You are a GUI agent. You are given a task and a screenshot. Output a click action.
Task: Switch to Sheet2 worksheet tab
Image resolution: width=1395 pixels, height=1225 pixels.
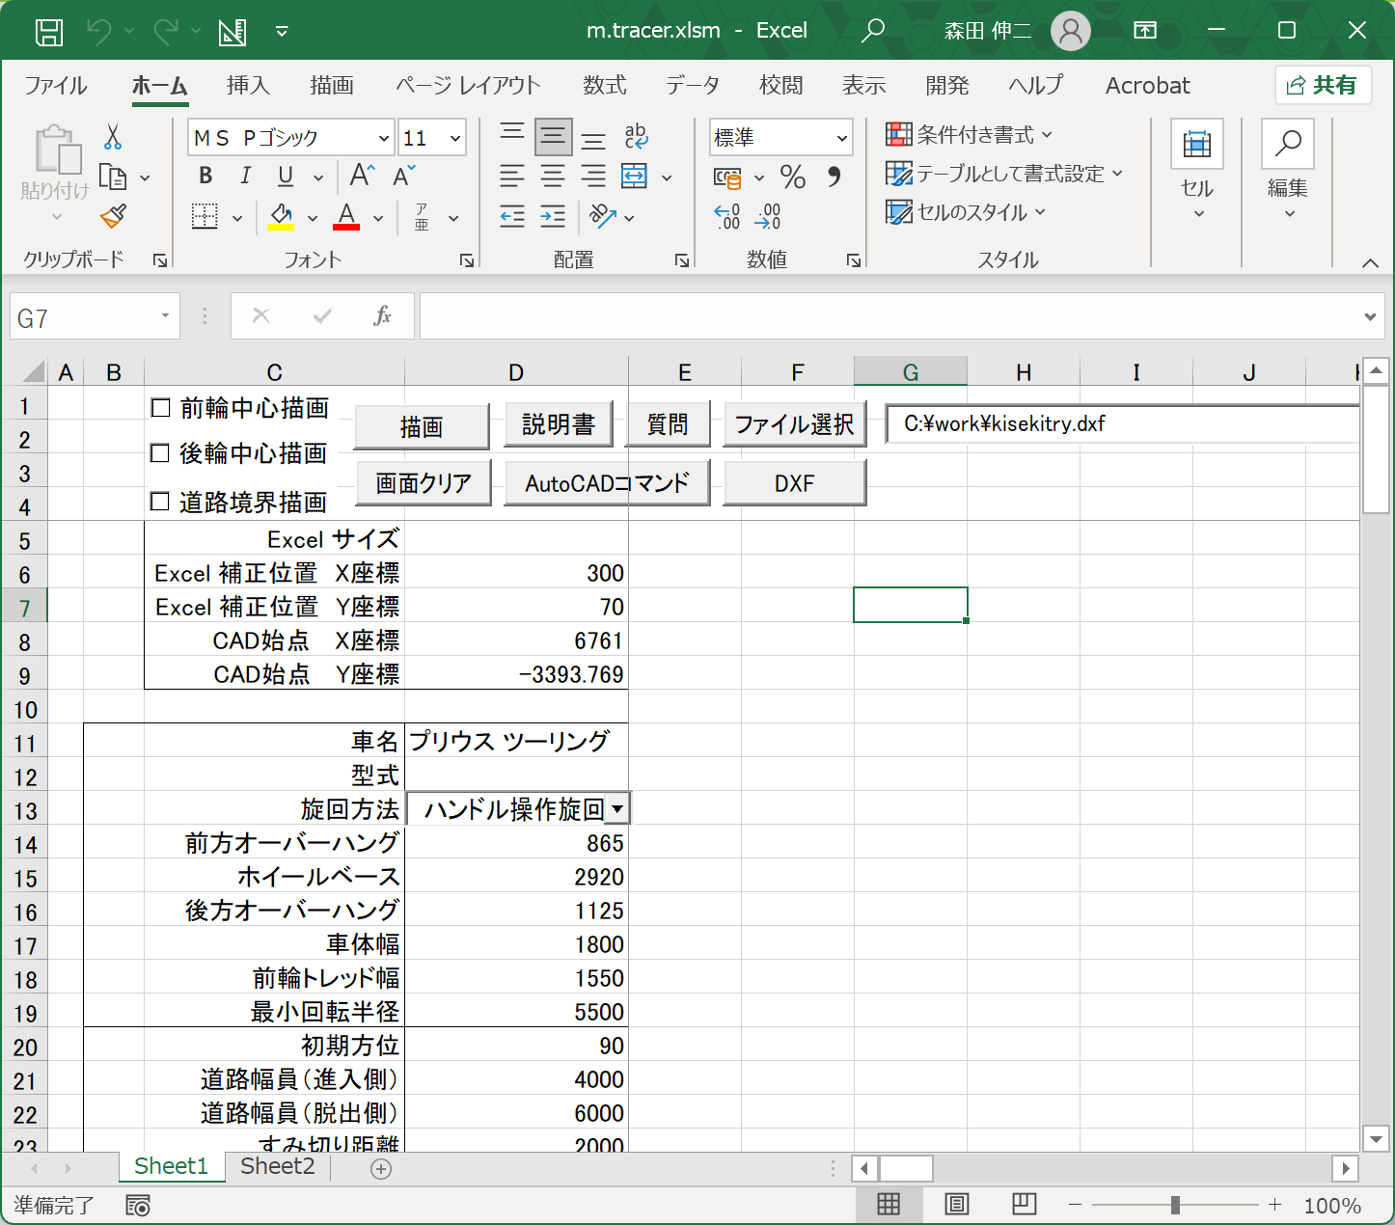277,1166
